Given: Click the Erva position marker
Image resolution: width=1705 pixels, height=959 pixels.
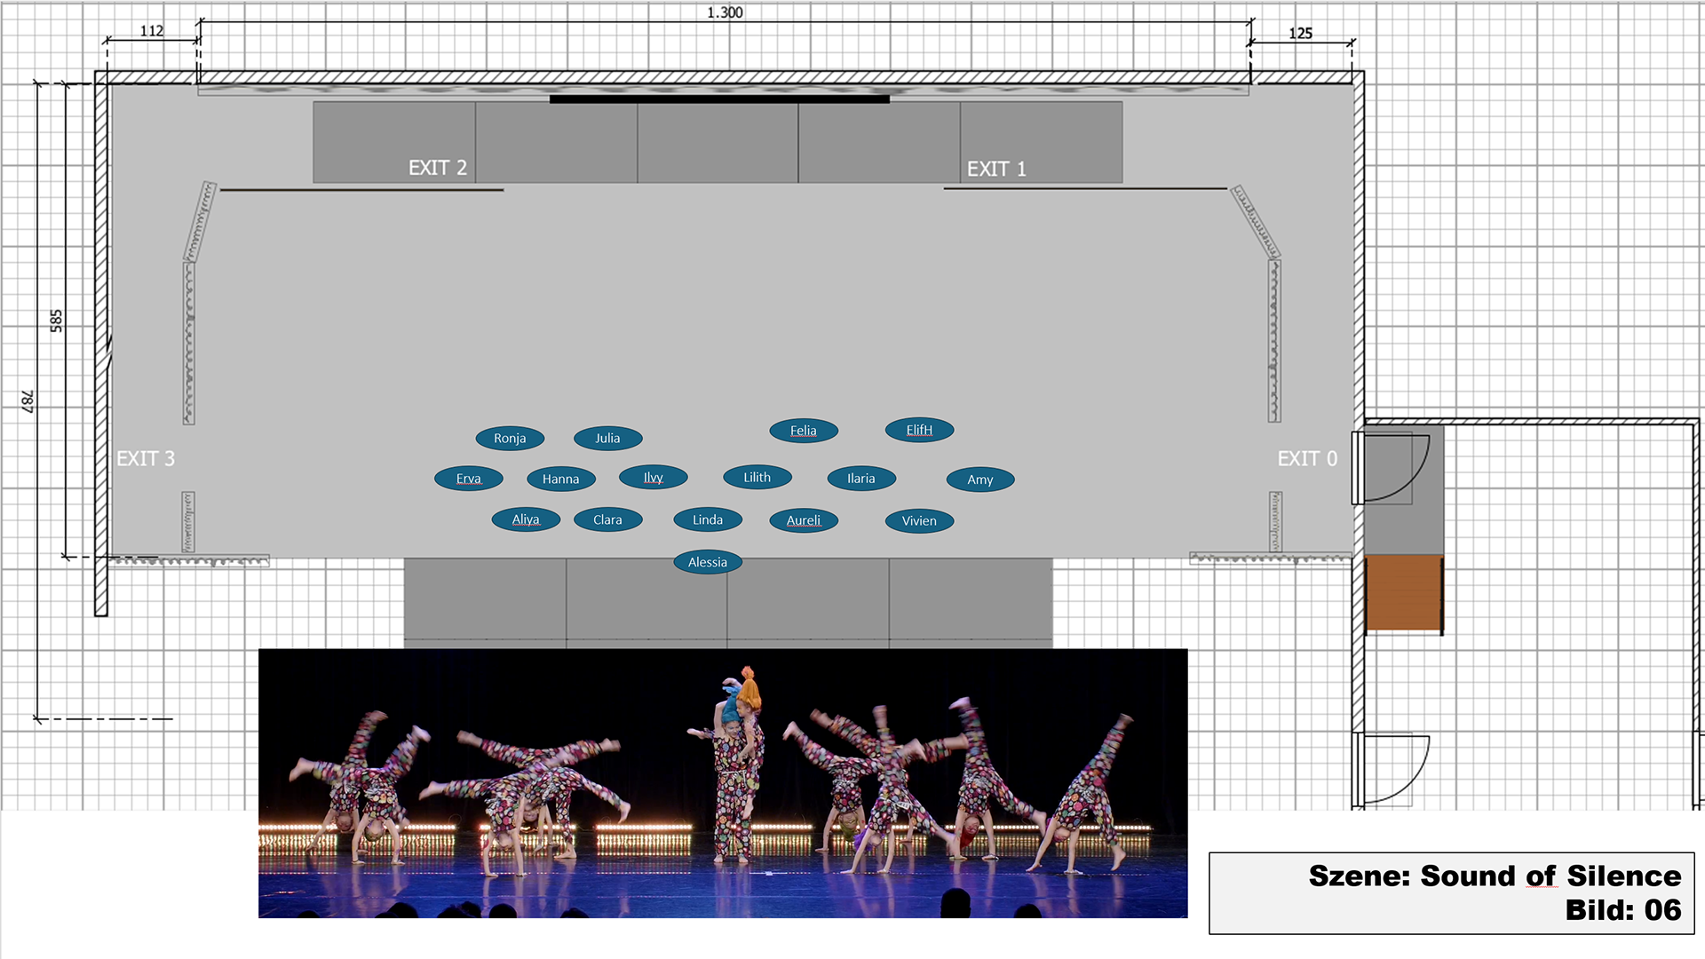Looking at the screenshot, I should (x=469, y=479).
